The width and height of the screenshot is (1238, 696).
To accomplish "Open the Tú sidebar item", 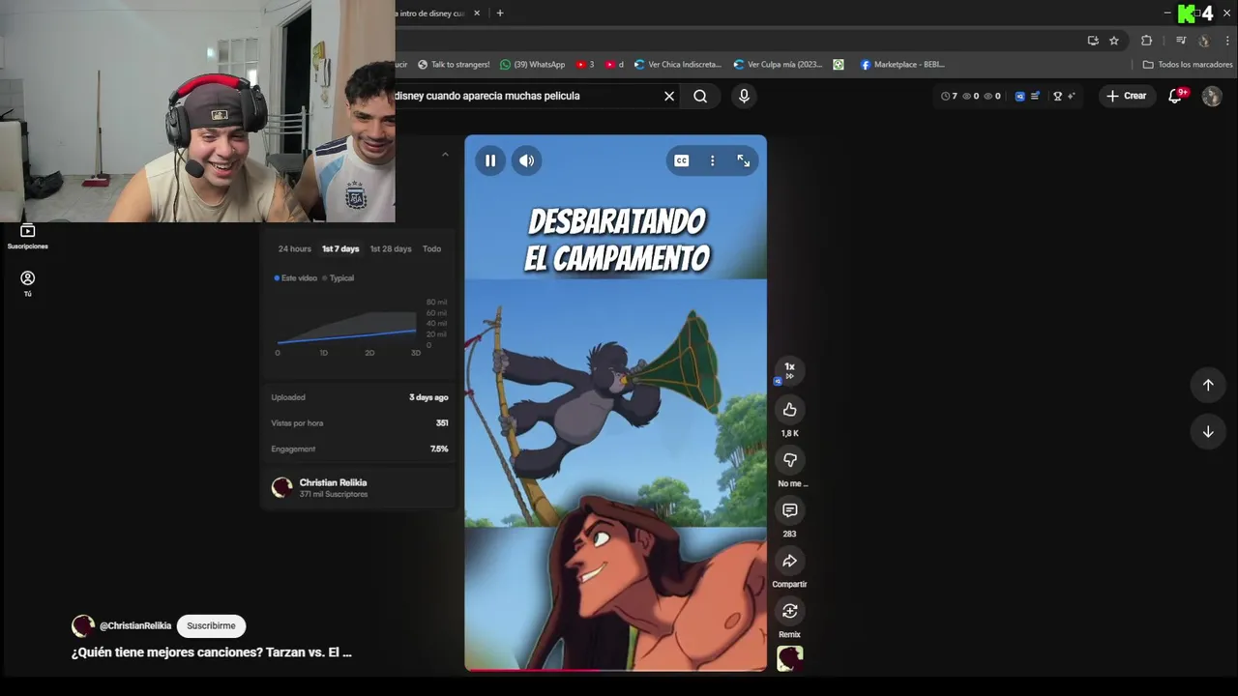I will pyautogui.click(x=27, y=283).
